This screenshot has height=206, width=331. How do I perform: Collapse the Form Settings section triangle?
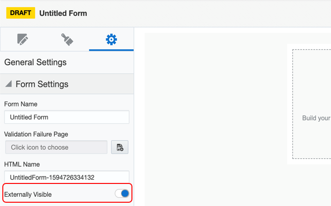click(x=8, y=84)
